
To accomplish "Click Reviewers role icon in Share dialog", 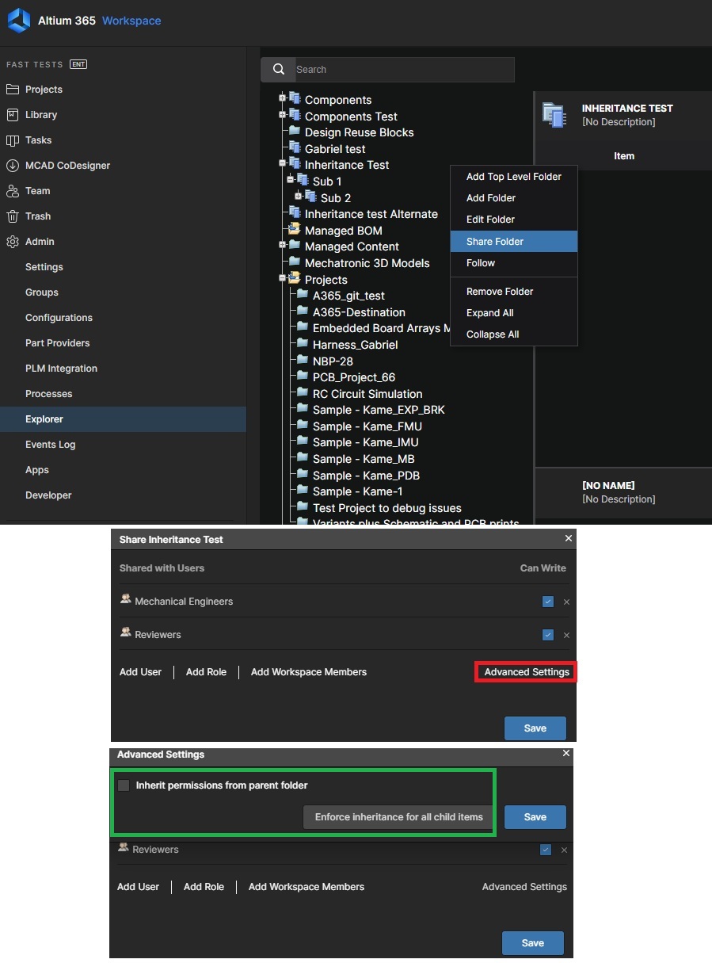I will point(125,632).
